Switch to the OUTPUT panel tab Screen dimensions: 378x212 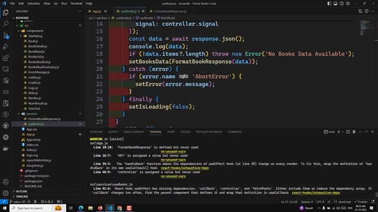113,132
